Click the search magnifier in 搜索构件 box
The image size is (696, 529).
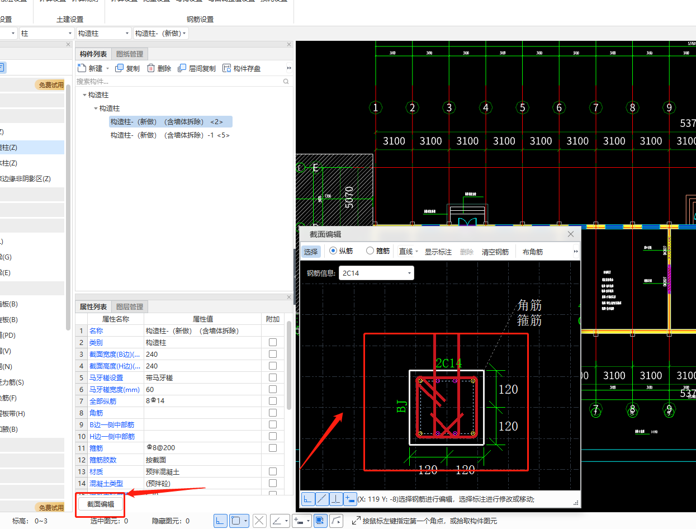pos(286,82)
